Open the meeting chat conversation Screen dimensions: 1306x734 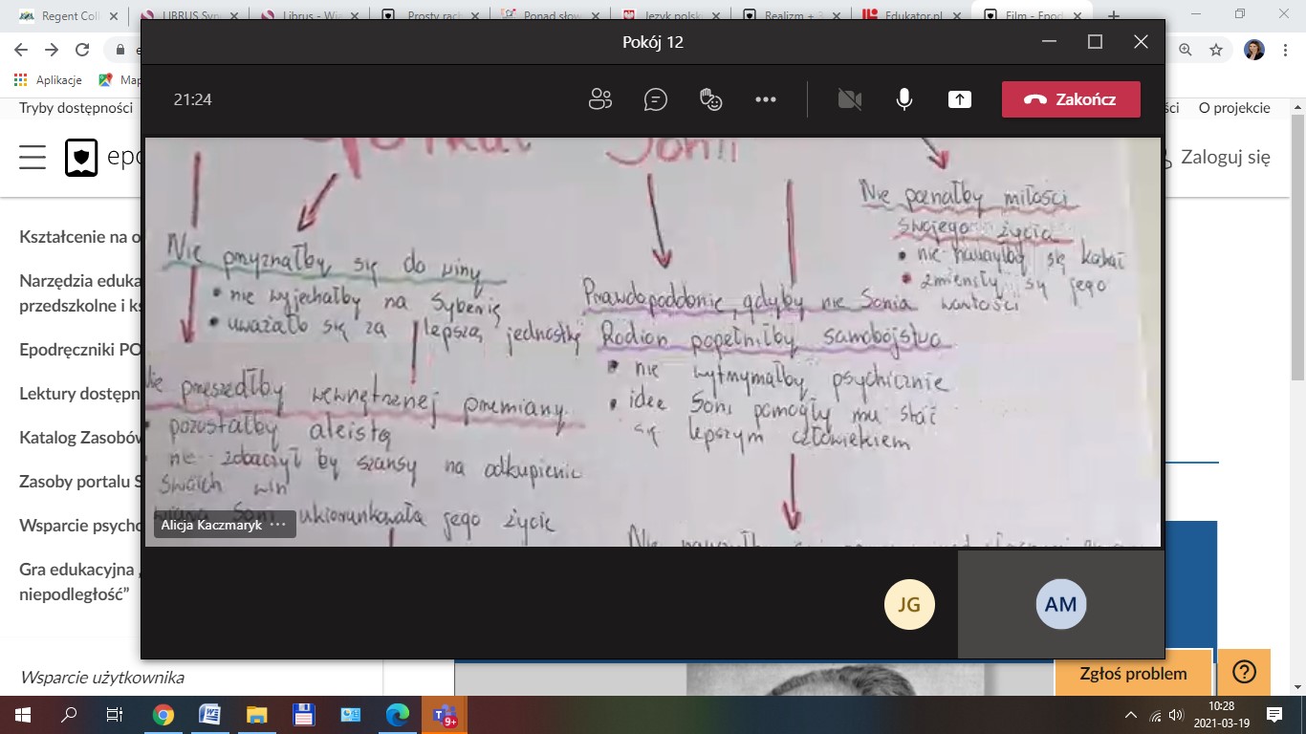[x=655, y=99]
